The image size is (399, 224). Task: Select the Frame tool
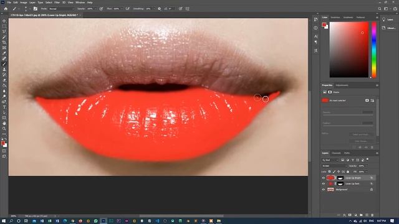(x=4, y=47)
